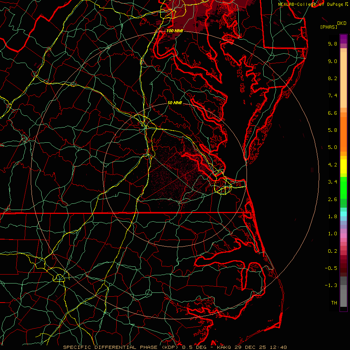
Task: Click the 'DKD' legend unit label
Action: tap(342, 23)
